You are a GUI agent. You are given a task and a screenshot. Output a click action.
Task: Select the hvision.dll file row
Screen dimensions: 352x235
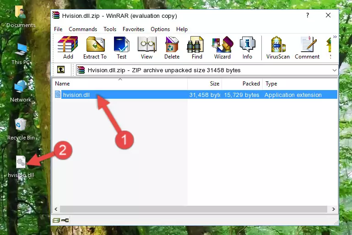(195, 95)
